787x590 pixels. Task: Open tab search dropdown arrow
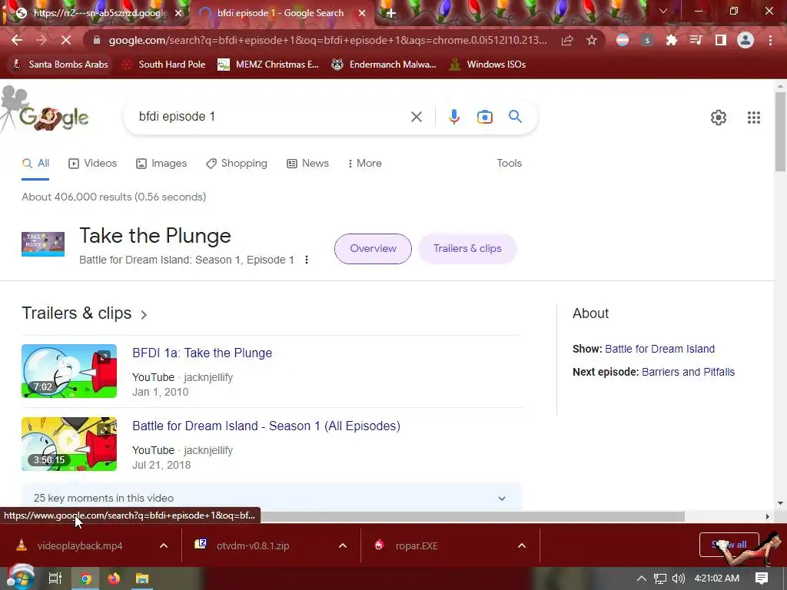[x=663, y=11]
